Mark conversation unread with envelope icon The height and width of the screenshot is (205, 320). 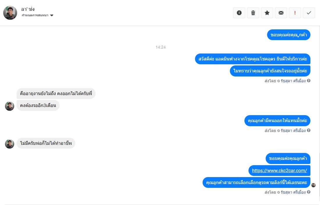pos(281,13)
